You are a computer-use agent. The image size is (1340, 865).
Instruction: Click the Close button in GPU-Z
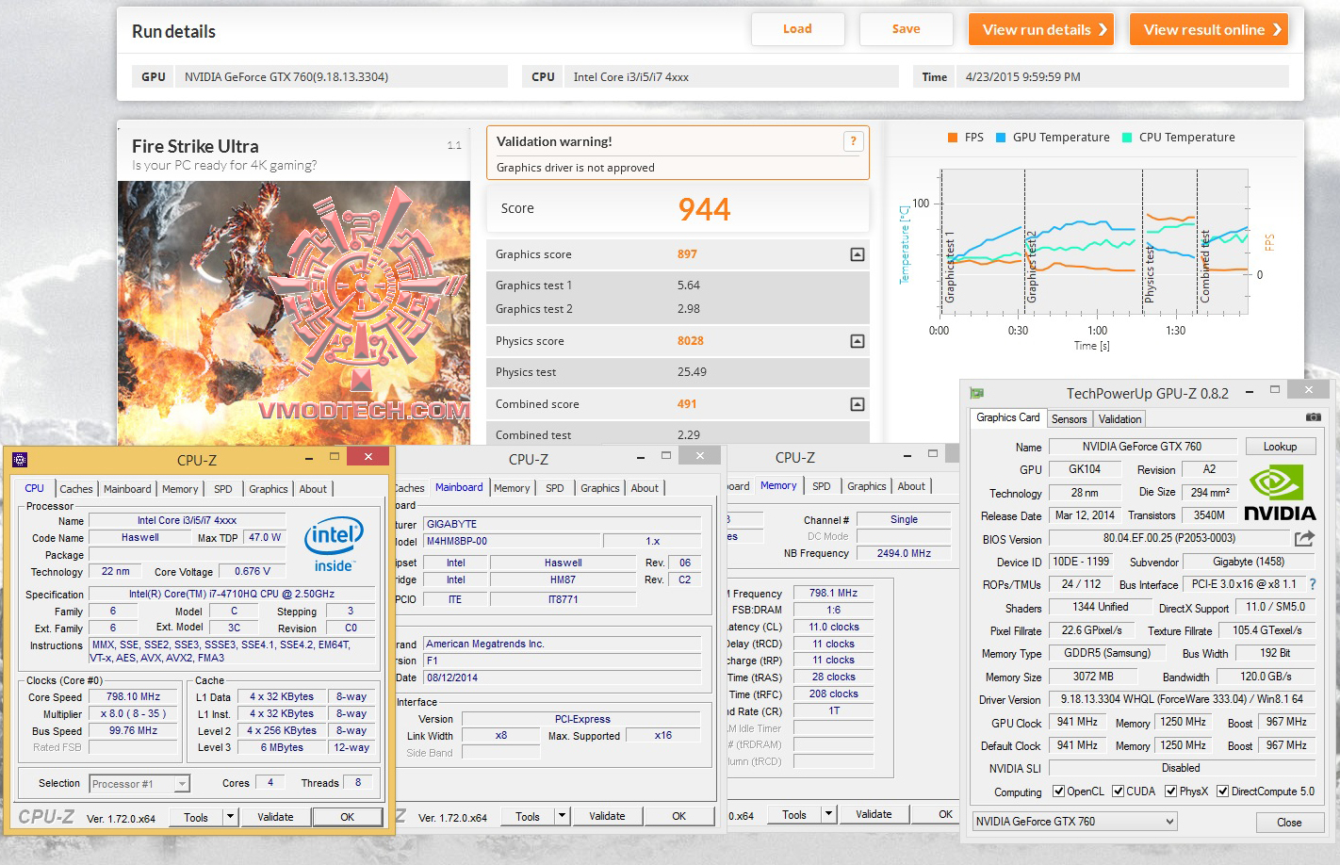pyautogui.click(x=1289, y=823)
